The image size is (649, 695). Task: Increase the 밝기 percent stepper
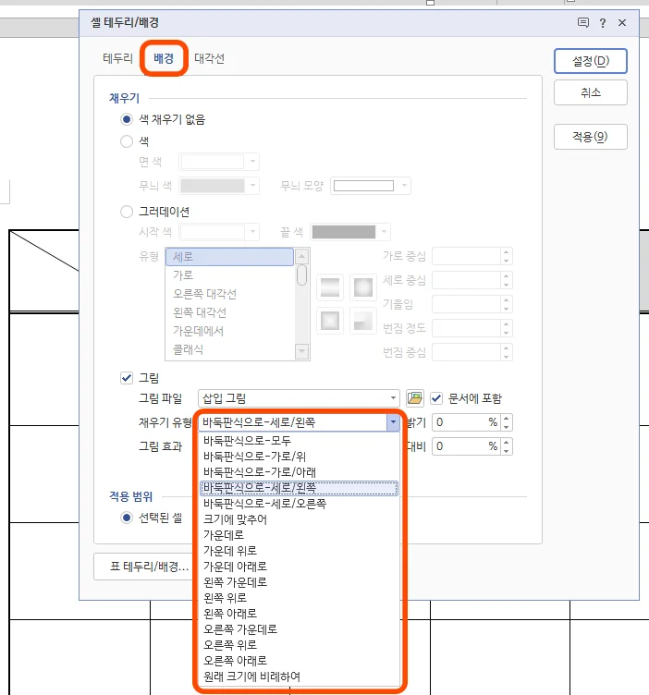(x=507, y=418)
